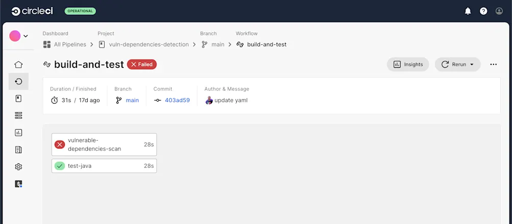Viewport: 512px width, 224px height.
Task: Click the author avatar next to update yaml
Action: click(209, 100)
